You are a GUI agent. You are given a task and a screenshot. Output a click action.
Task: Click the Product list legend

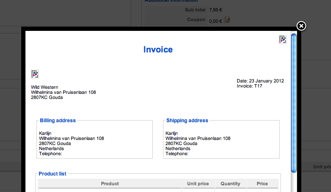[52, 174]
